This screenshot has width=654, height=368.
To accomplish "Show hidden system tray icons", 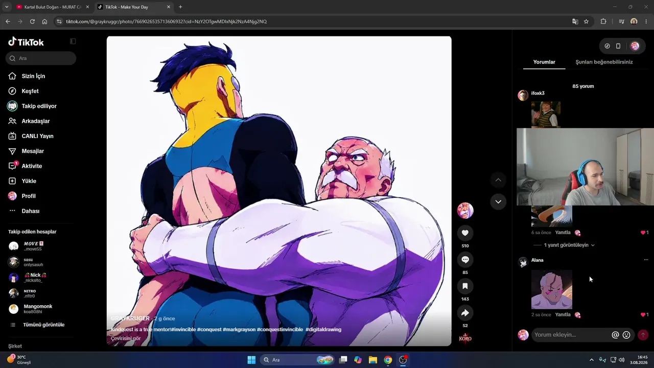I will coord(592,360).
